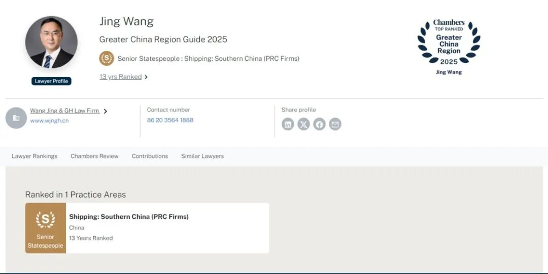548x274 pixels.
Task: Share profile via email icon
Action: tap(335, 124)
